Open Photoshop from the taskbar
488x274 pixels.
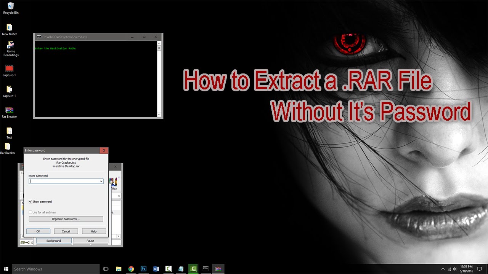pos(143,269)
